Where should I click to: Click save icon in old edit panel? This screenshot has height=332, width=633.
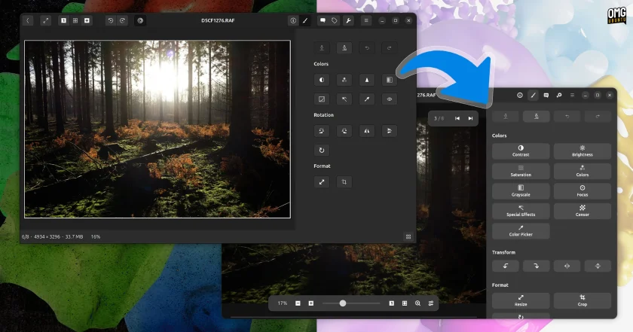point(322,48)
